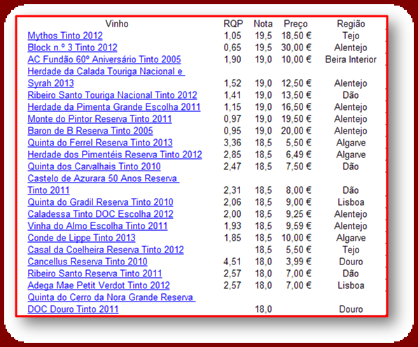The image size is (418, 347).
Task: Click Monte do Pintor Reserva Tinto 2011
Action: click(x=99, y=119)
